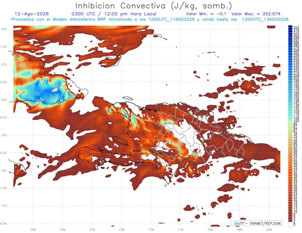Click the "70W" longitude label

coord(210,229)
